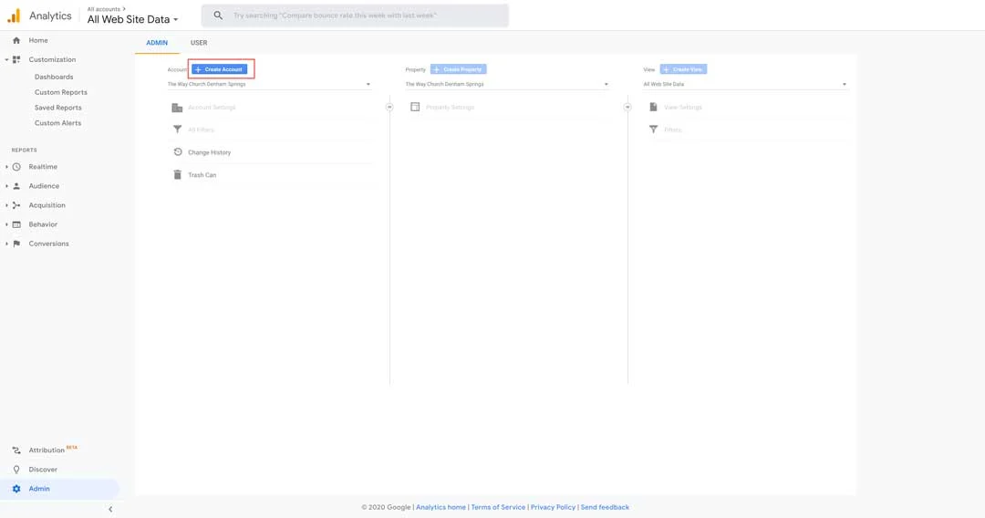Image resolution: width=985 pixels, height=518 pixels.
Task: Click the View Settings label
Action: 683,108
